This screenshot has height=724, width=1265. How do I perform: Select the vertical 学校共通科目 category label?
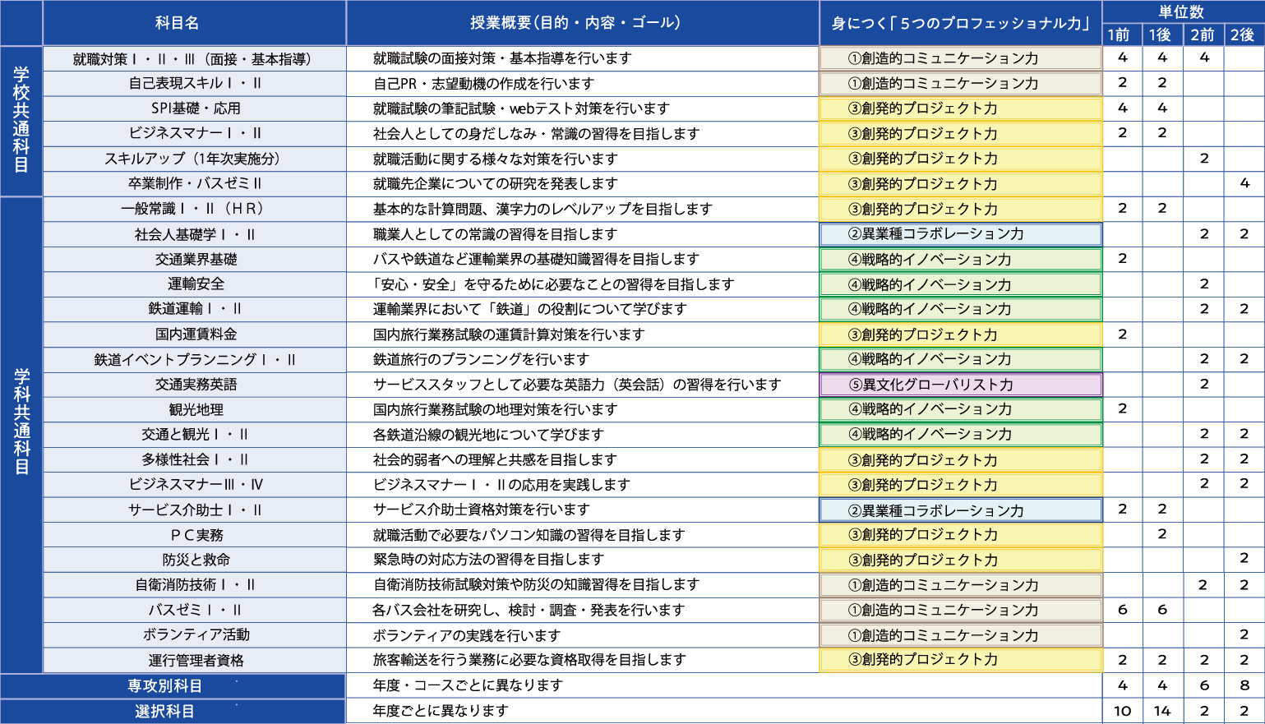(x=21, y=120)
